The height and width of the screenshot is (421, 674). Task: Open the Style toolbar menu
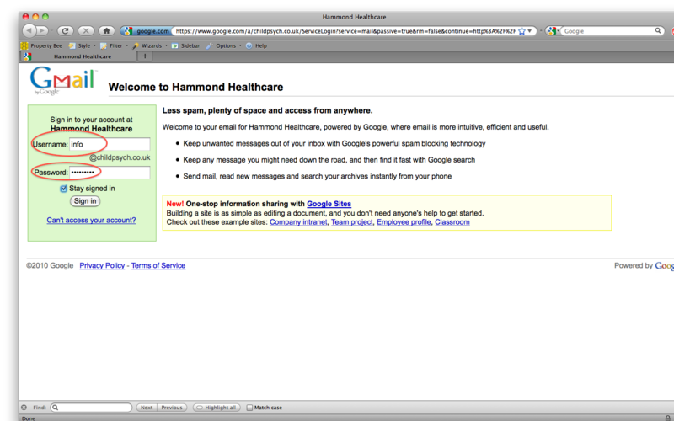click(82, 45)
